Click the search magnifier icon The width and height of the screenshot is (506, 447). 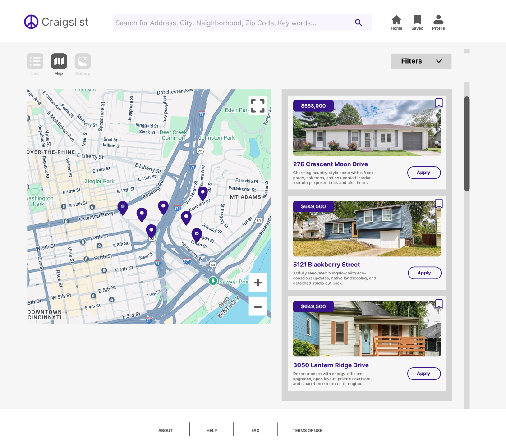click(359, 23)
